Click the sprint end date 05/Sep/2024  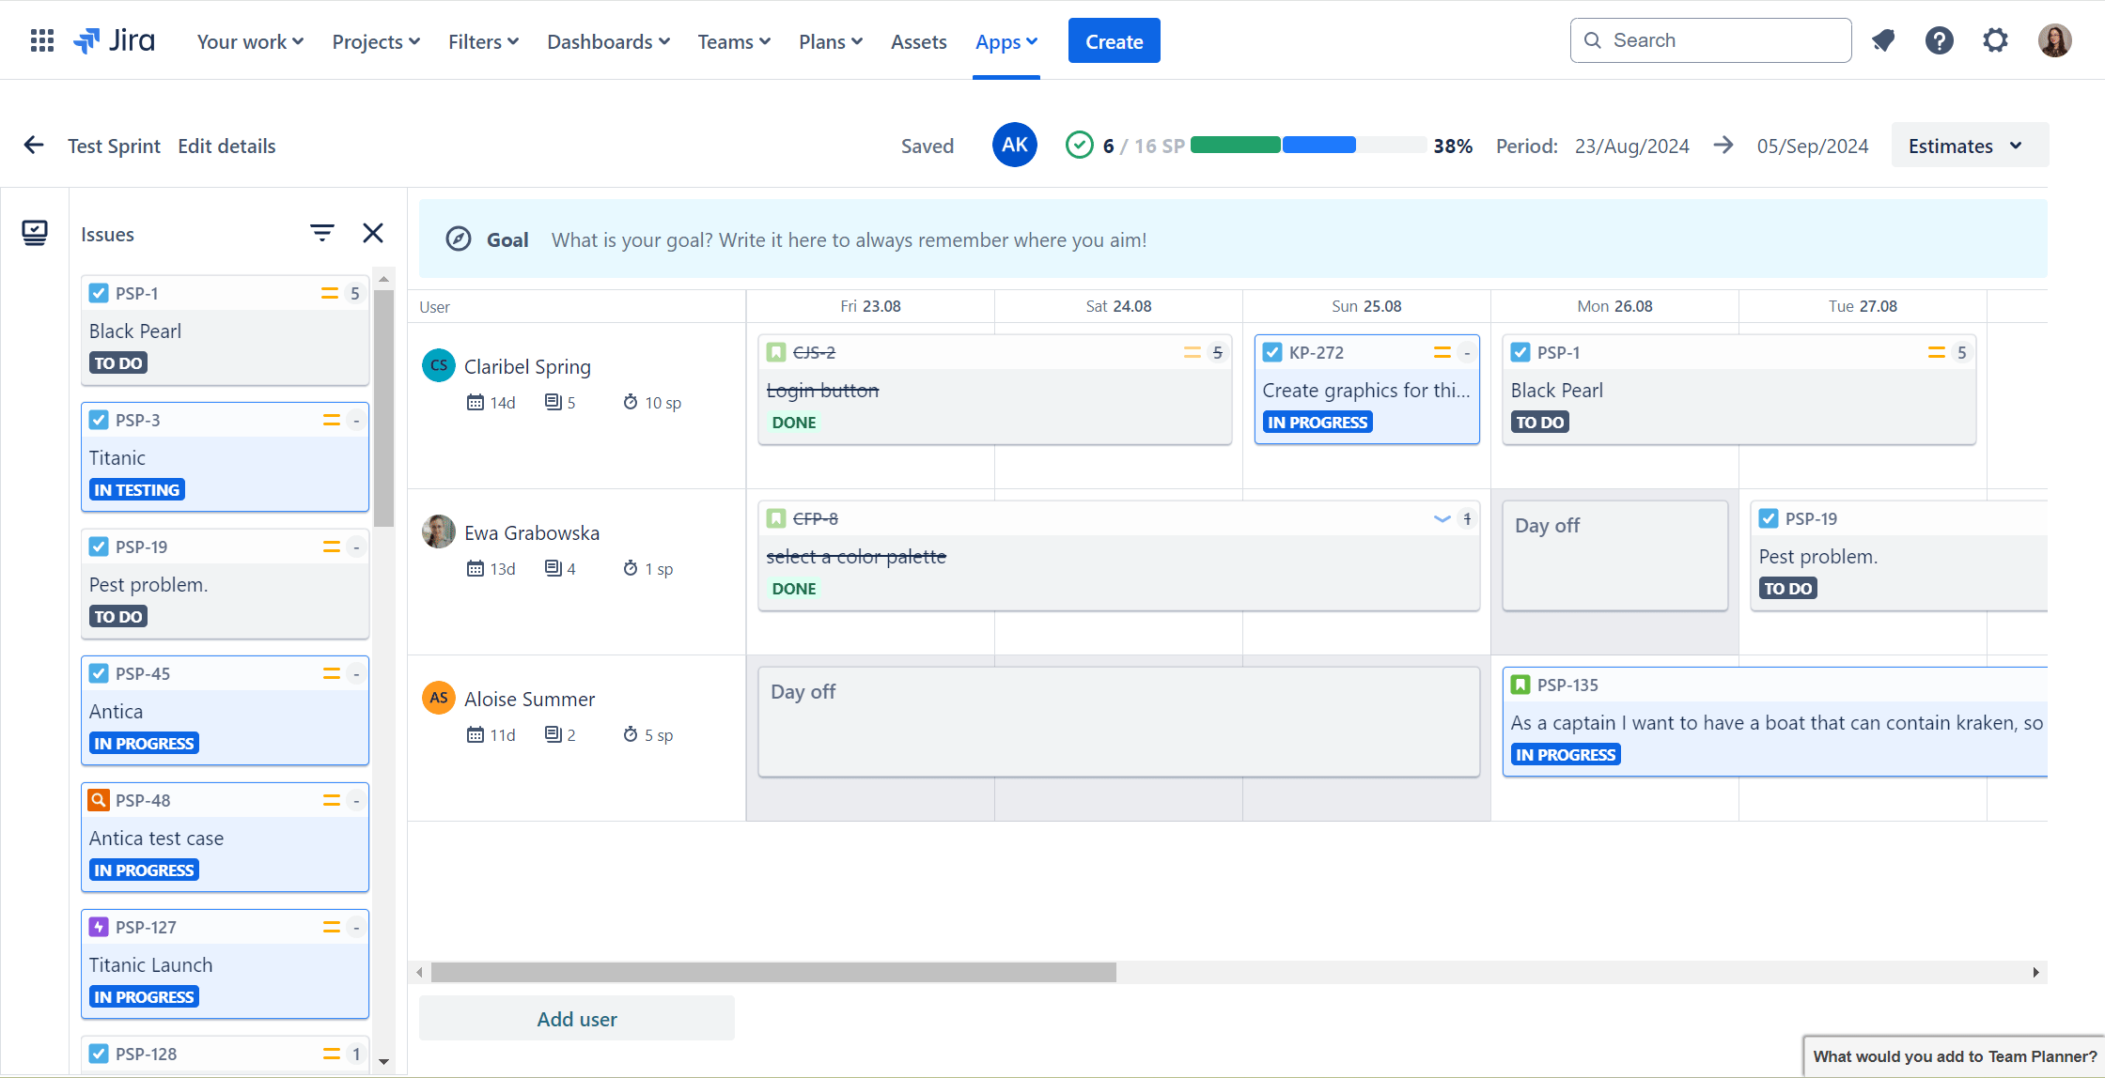[x=1813, y=146]
